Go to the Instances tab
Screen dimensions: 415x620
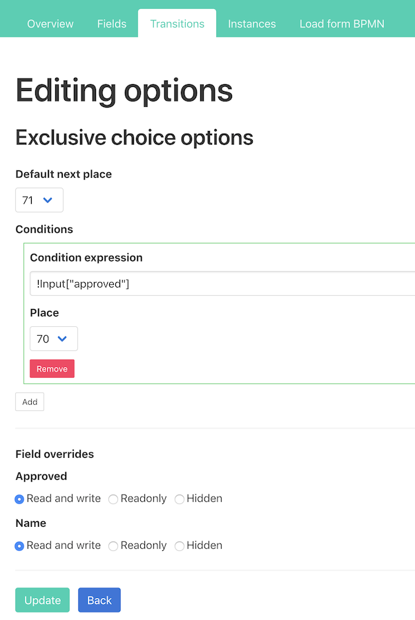click(252, 23)
